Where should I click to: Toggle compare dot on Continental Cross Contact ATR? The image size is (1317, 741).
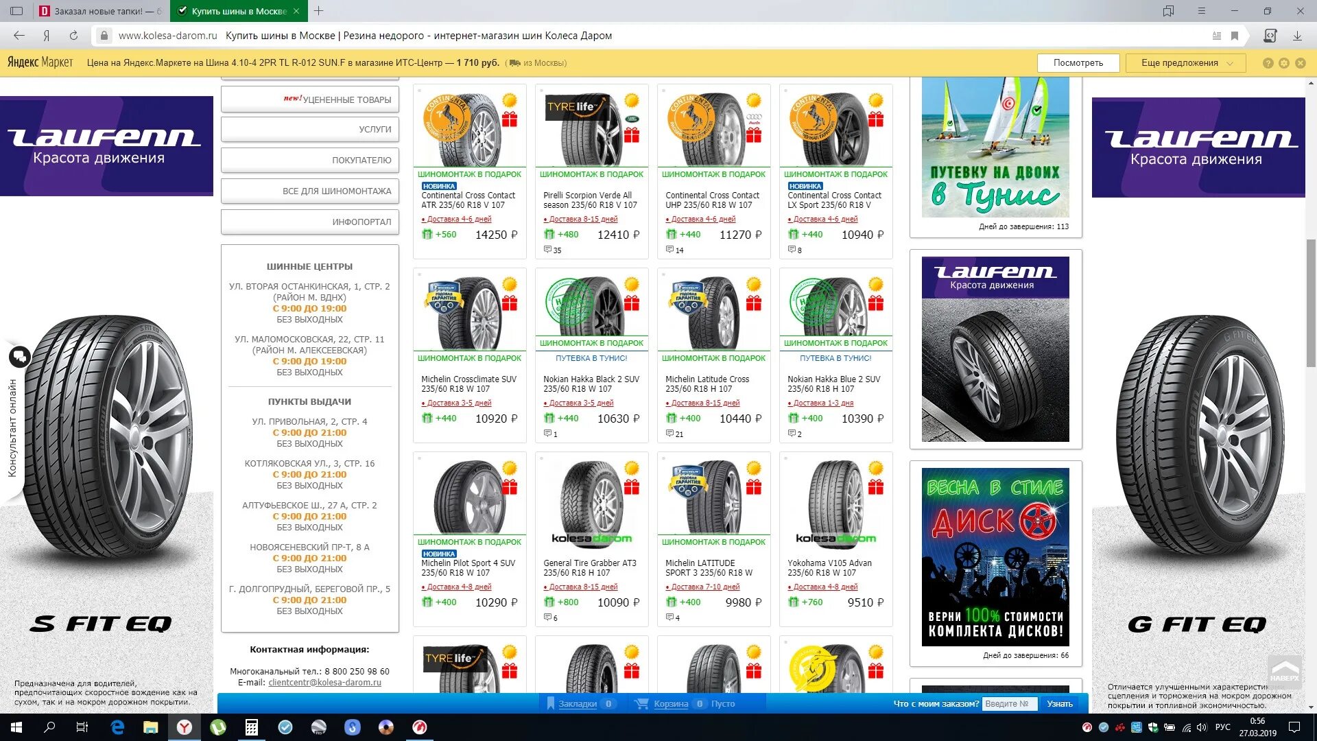point(420,91)
